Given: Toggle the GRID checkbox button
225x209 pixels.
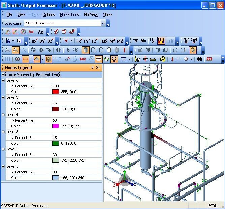Looking at the screenshot, I should [x=186, y=41].
